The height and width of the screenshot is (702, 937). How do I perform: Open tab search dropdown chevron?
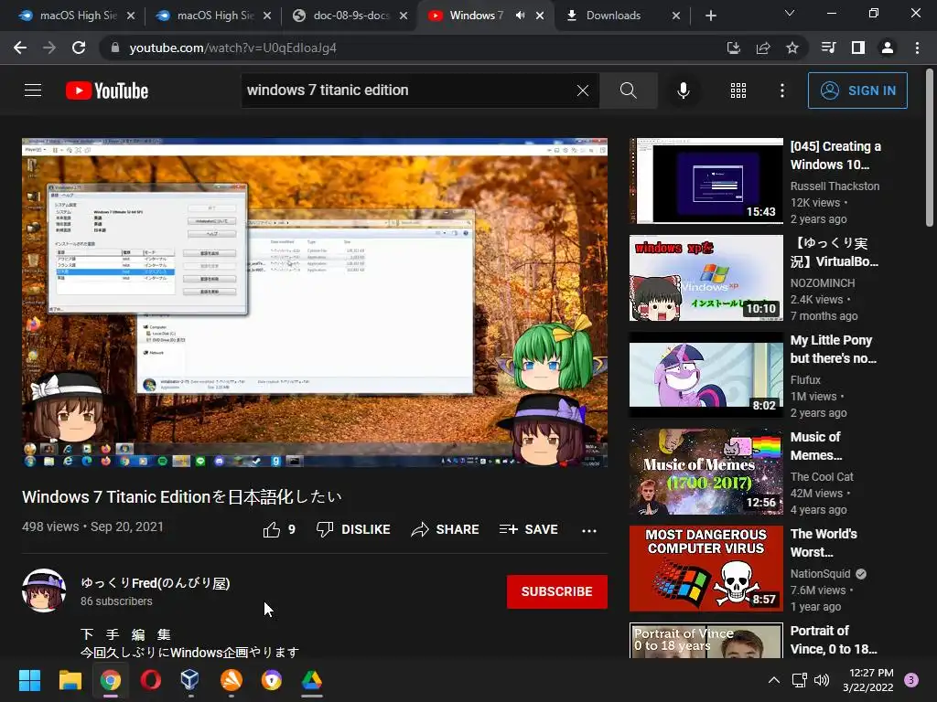point(790,13)
